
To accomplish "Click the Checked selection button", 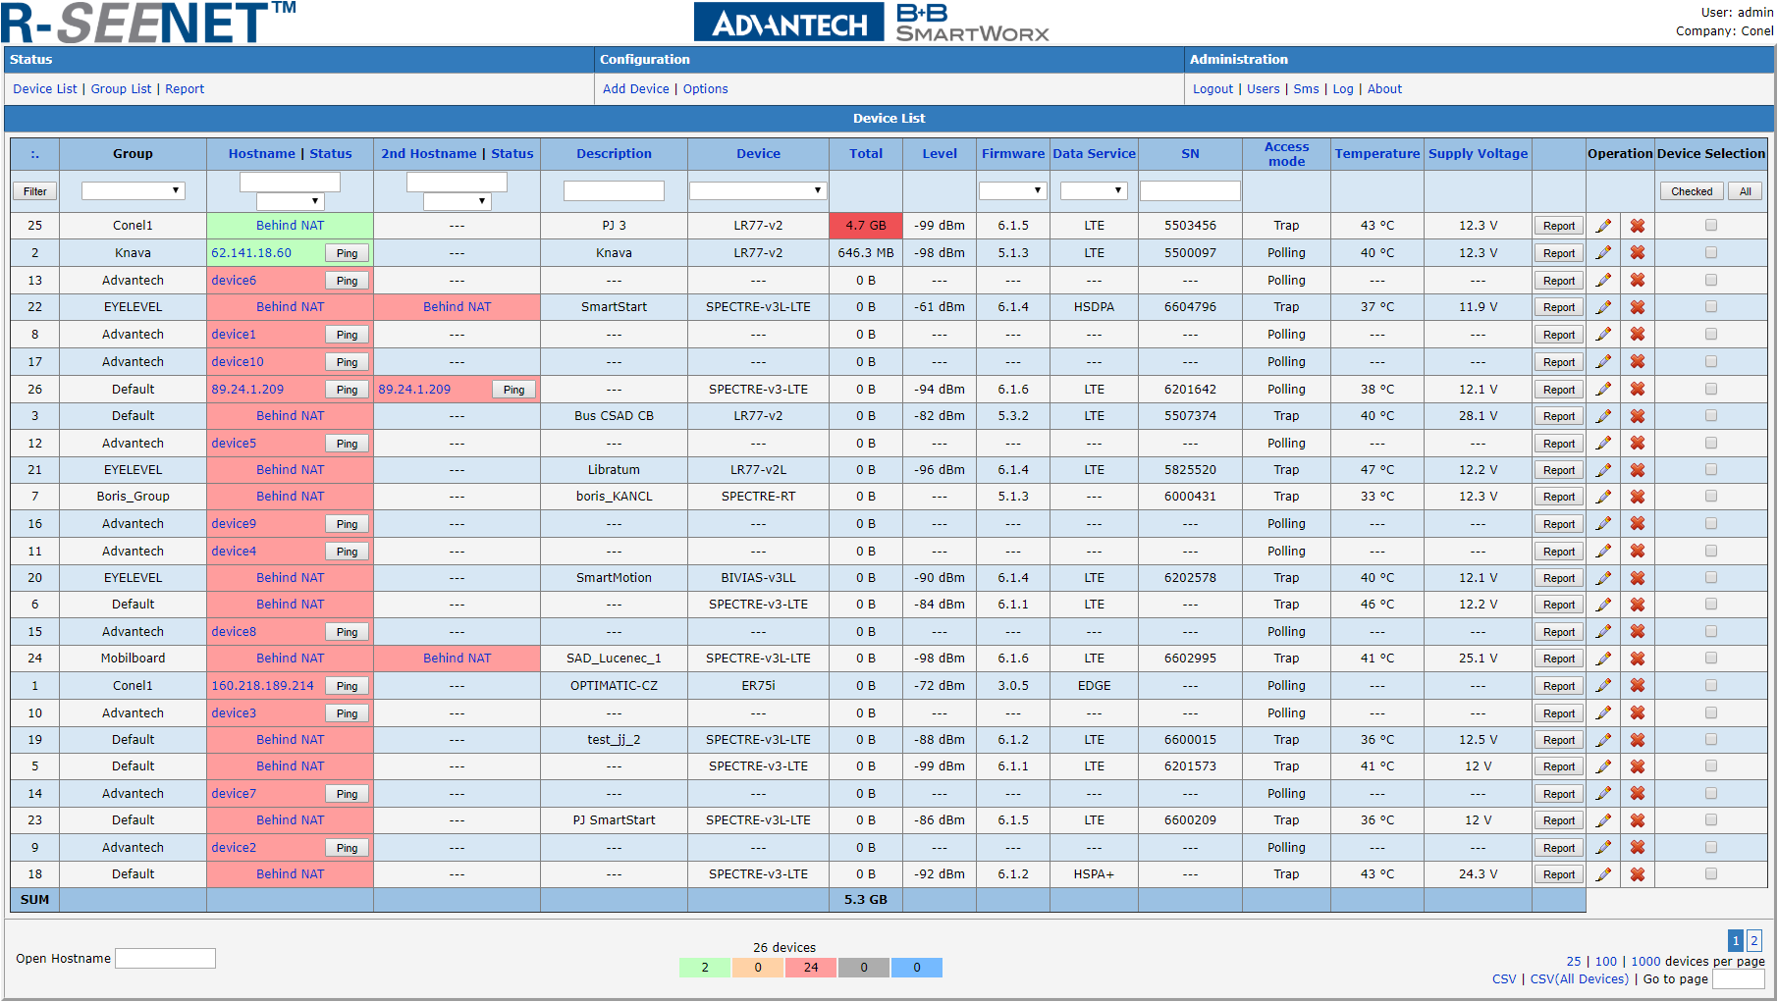I will pos(1692,191).
